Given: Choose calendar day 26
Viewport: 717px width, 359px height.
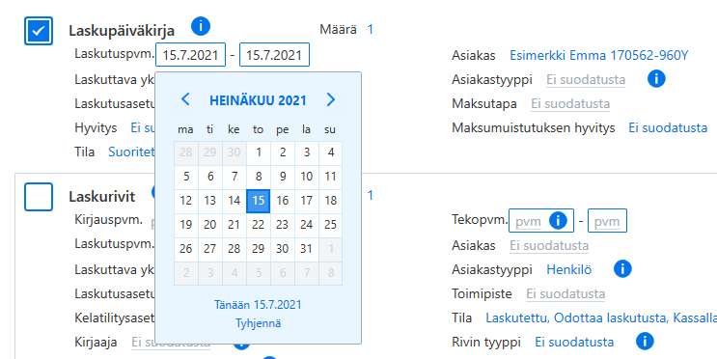Looking at the screenshot, I should coord(186,249).
